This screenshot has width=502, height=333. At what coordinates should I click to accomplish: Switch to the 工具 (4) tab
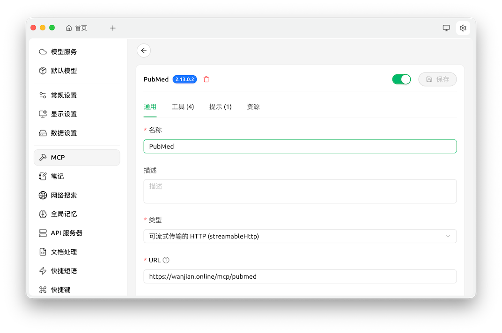[183, 107]
